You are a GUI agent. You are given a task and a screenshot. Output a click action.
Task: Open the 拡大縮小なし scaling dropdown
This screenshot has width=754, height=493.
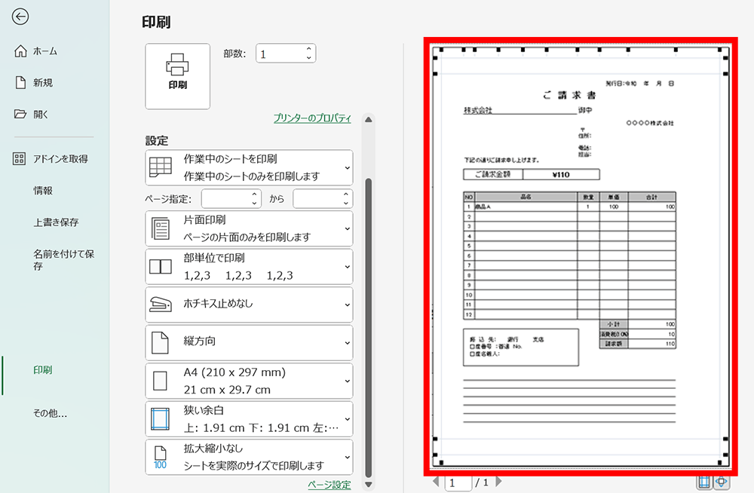[249, 457]
